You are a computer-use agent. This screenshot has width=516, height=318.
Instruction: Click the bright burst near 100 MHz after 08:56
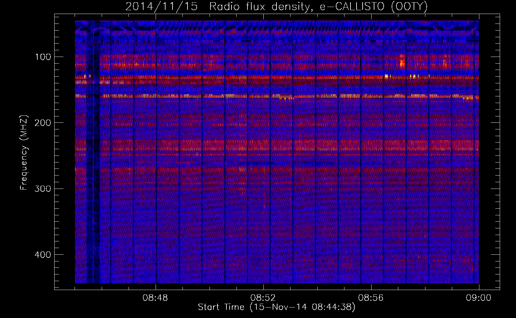pyautogui.click(x=402, y=61)
